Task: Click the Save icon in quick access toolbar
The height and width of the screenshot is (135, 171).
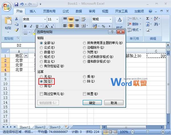Action: click(x=16, y=5)
